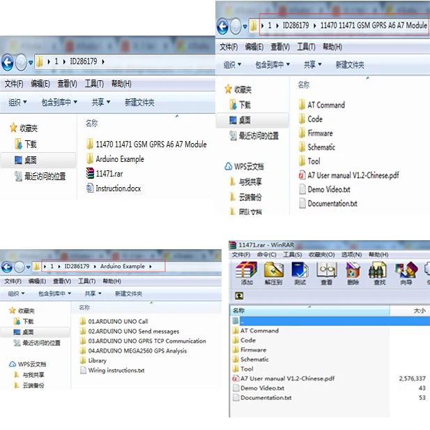Click Back arrow in ID286179 explorer window
This screenshot has height=430, width=430.
tap(8, 62)
